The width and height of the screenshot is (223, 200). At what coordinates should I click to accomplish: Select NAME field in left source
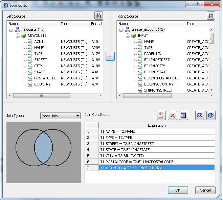click(x=39, y=48)
